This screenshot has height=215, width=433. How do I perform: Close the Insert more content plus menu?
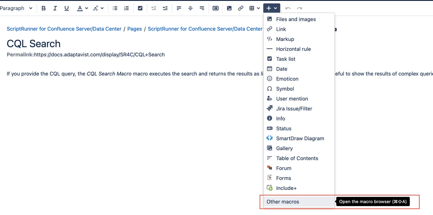pyautogui.click(x=272, y=8)
